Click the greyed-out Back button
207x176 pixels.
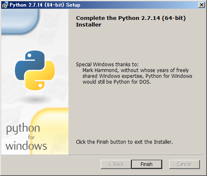[x=116, y=164]
